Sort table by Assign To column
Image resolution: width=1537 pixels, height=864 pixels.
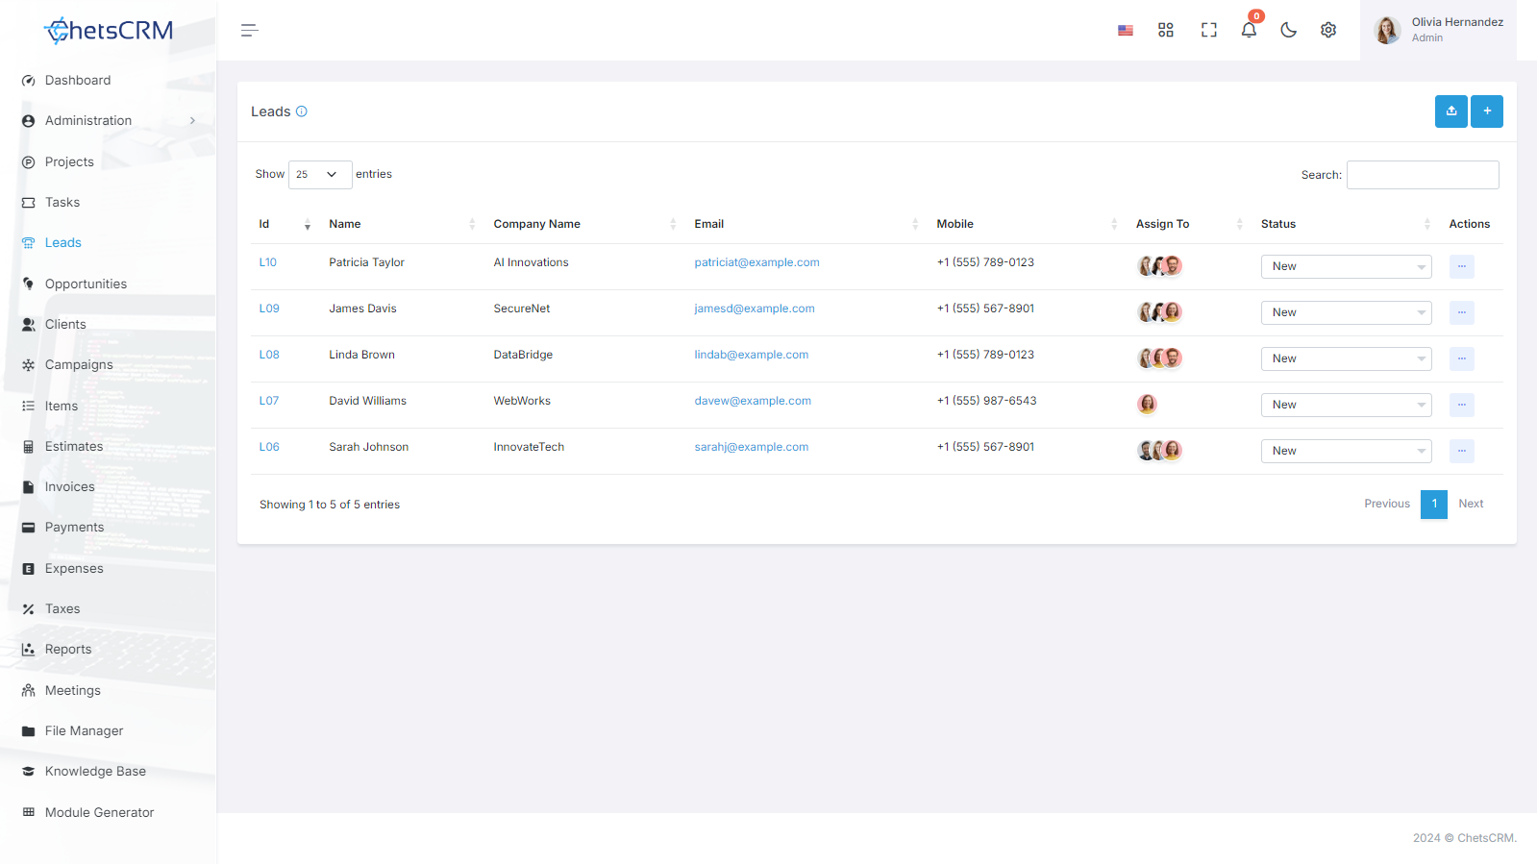point(1190,224)
